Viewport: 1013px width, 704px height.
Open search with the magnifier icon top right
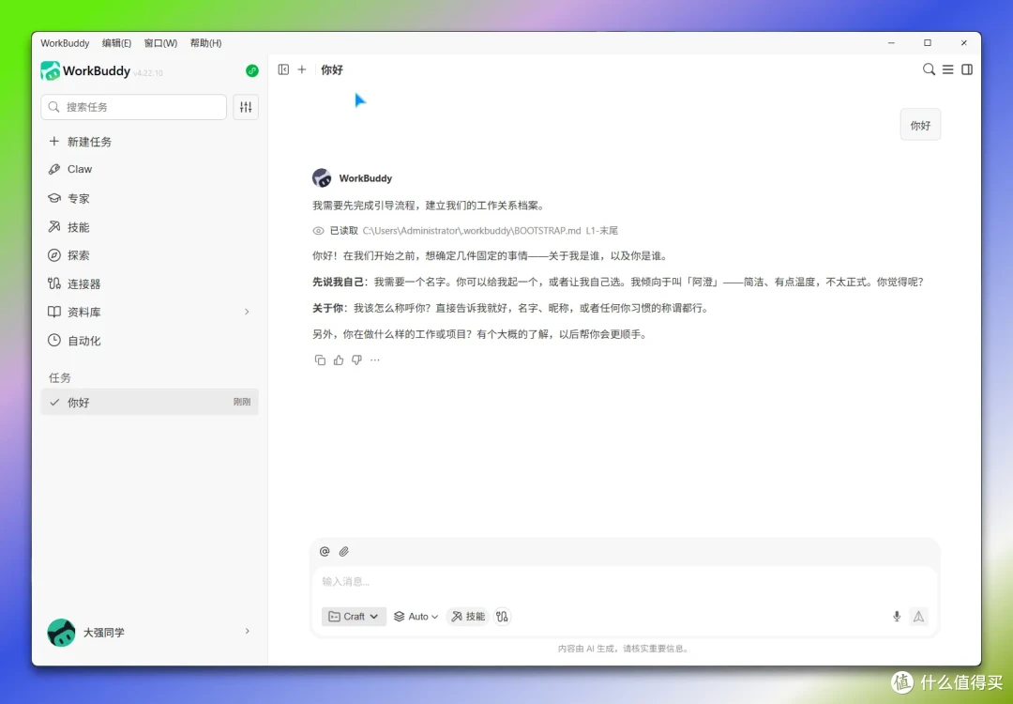pyautogui.click(x=929, y=69)
